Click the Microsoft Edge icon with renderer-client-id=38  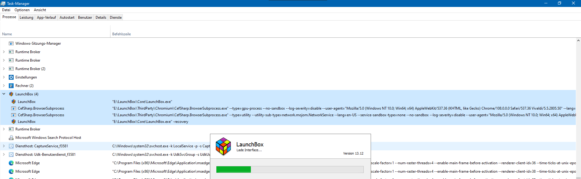click(11, 171)
